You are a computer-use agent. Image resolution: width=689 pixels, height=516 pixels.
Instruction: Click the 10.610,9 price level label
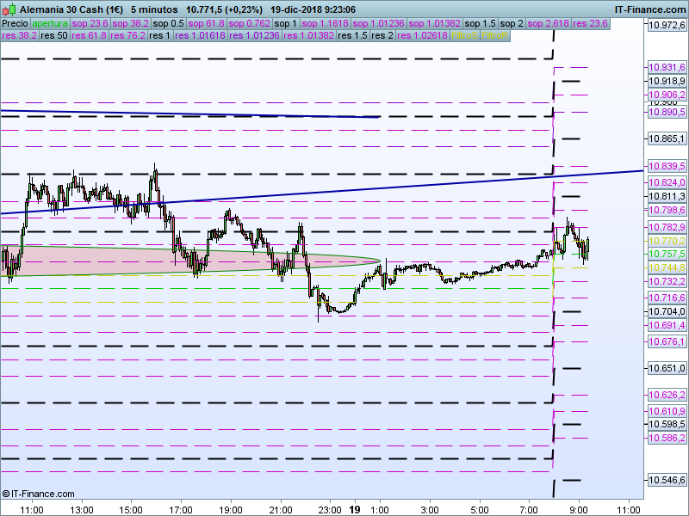667,411
